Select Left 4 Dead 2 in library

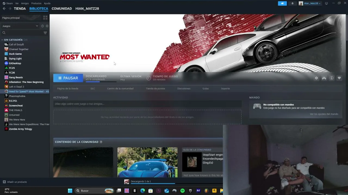[x=16, y=87]
